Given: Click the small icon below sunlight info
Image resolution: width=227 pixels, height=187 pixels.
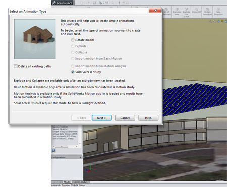Looking at the screenshot, I should pos(53,151).
